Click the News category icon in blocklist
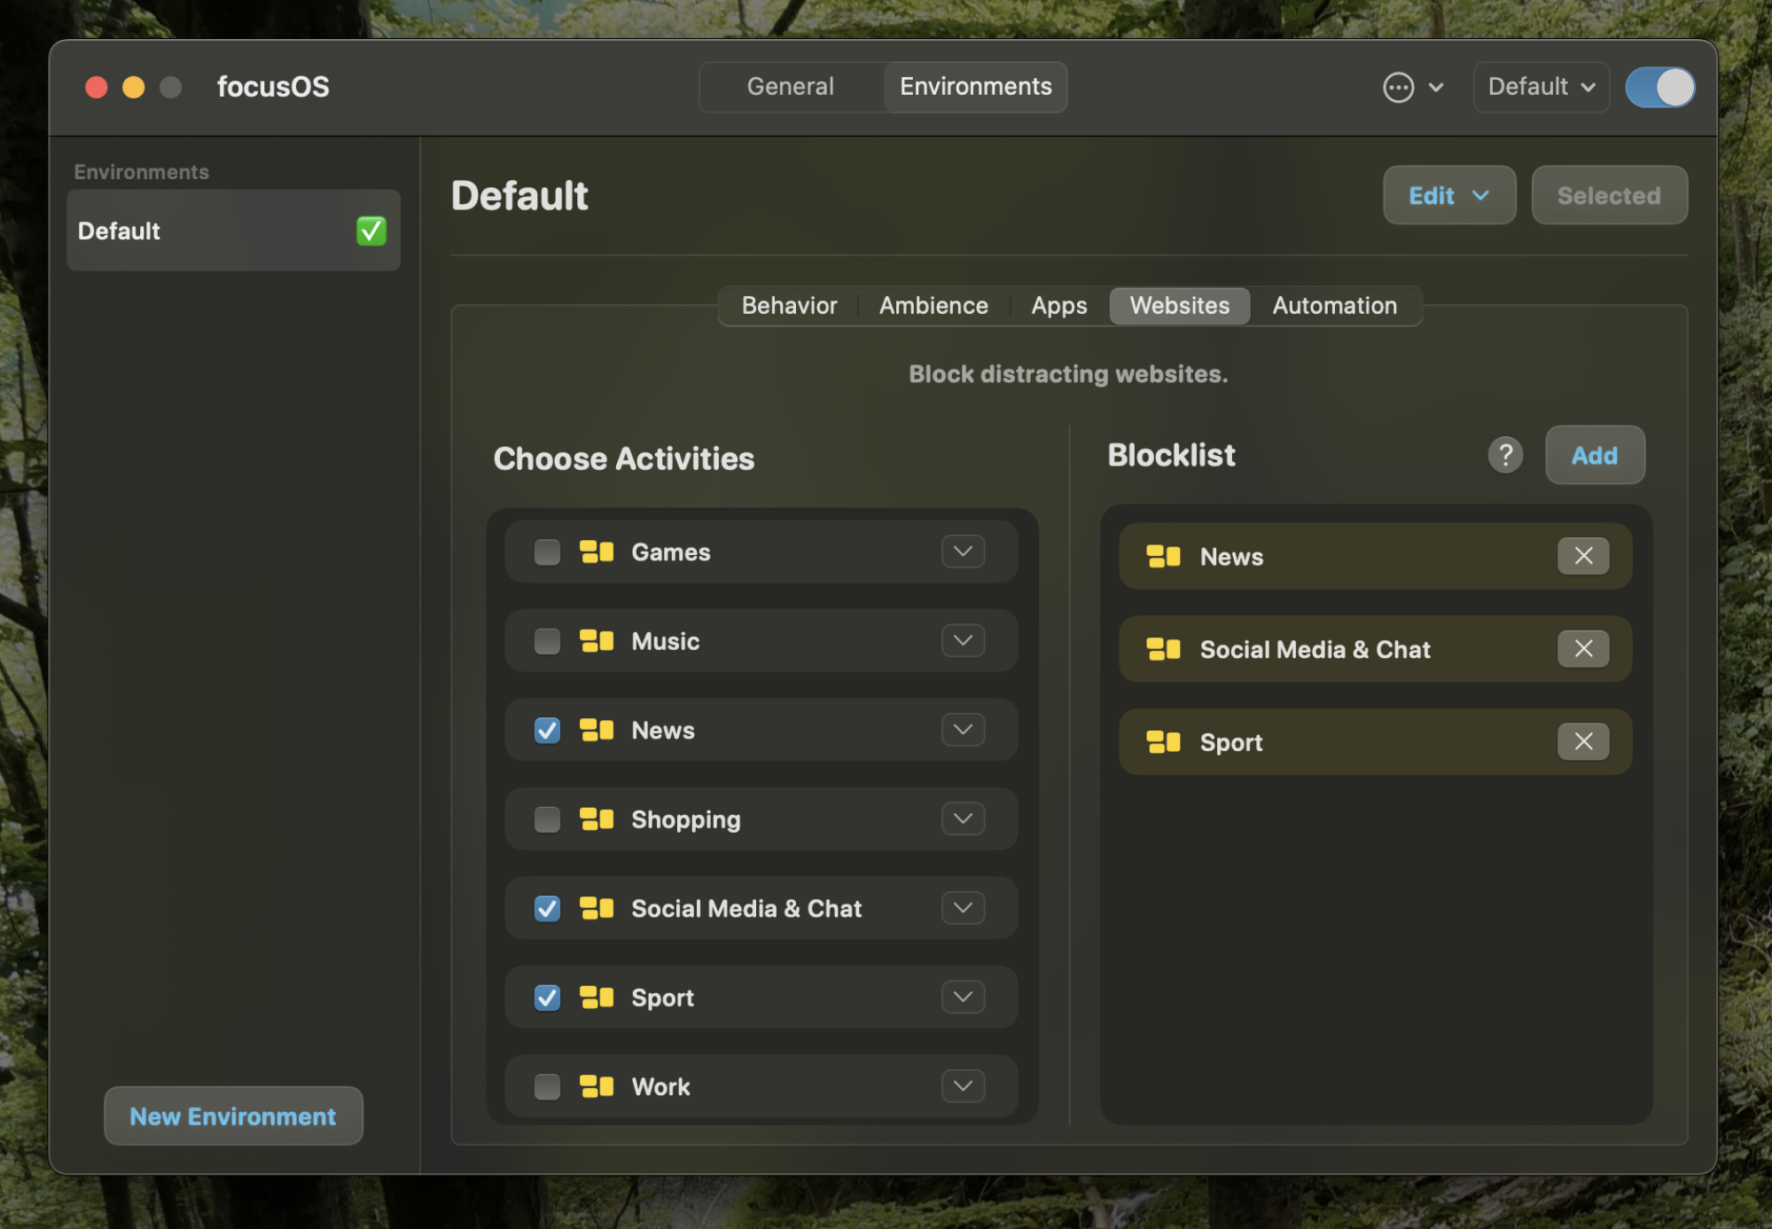 click(1160, 554)
